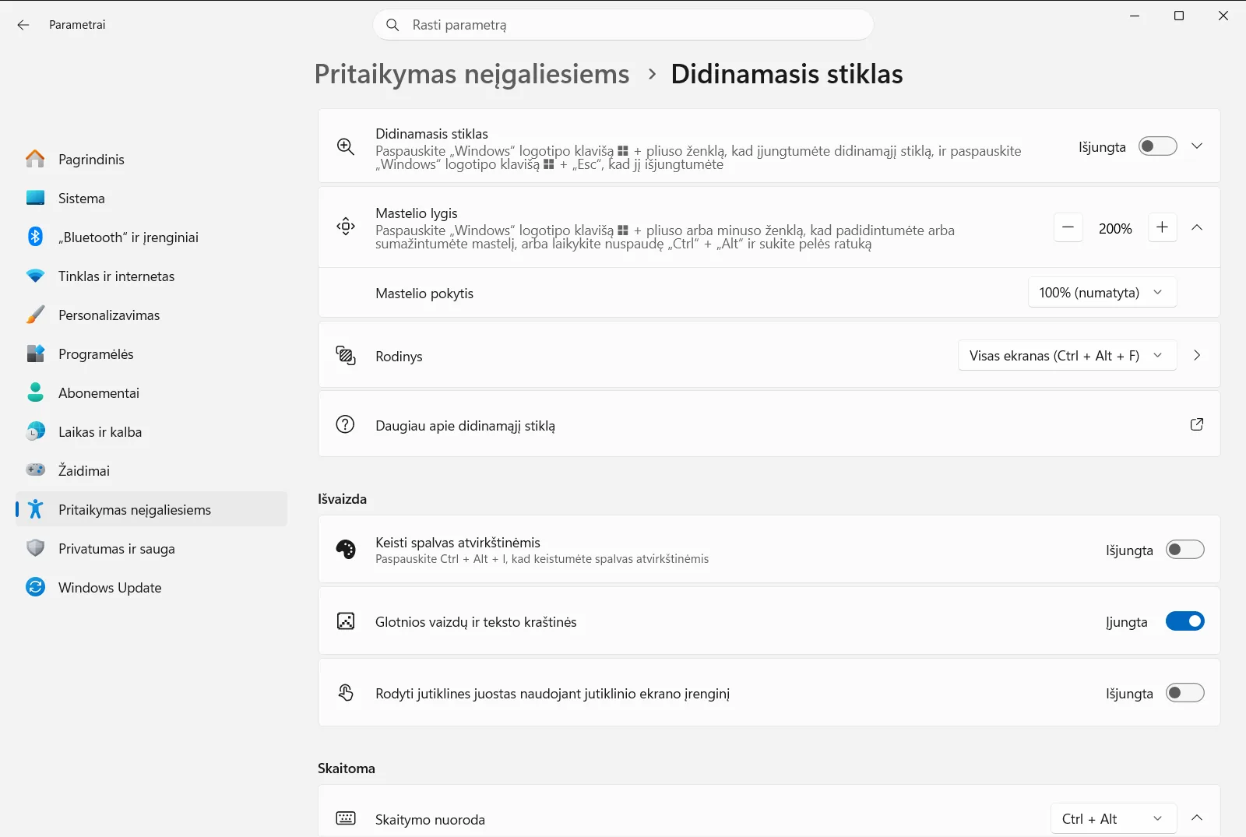Open the Bluetooth icon entry

coord(36,237)
